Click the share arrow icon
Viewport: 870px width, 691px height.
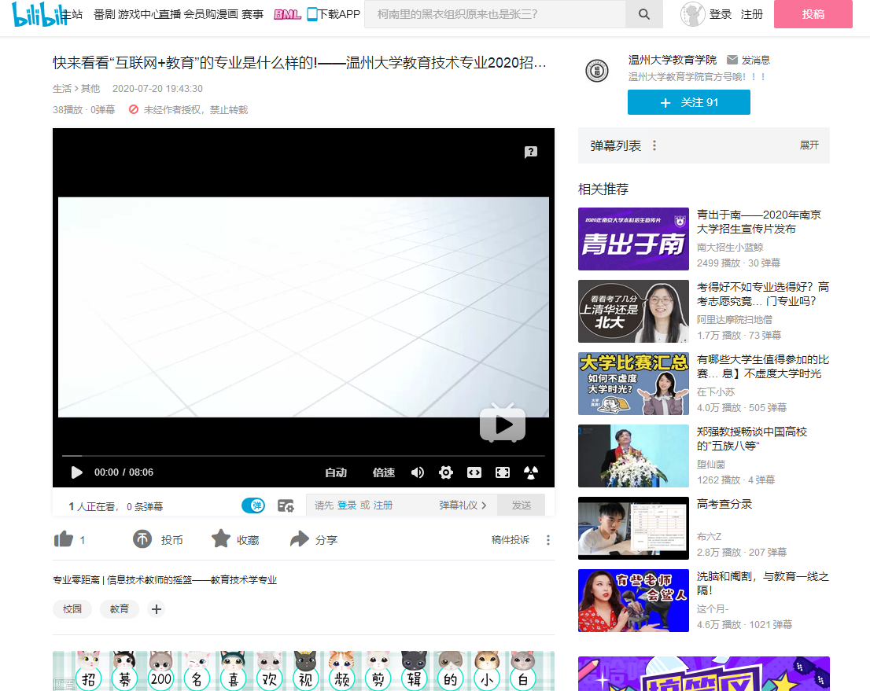[300, 539]
